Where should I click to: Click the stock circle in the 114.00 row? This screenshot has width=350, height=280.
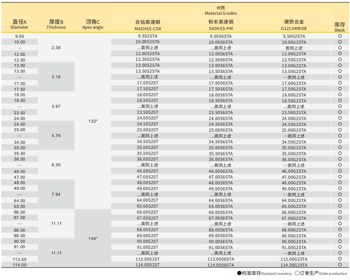point(340,265)
